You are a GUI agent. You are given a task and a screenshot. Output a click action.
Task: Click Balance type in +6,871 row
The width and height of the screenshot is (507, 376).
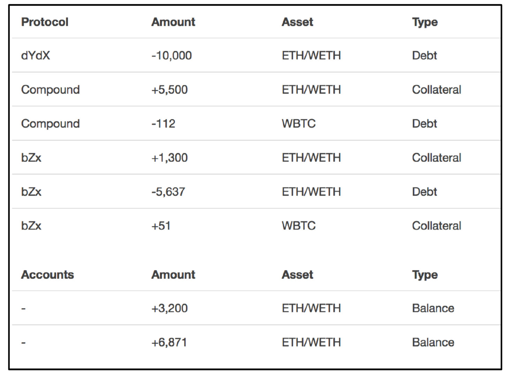433,342
